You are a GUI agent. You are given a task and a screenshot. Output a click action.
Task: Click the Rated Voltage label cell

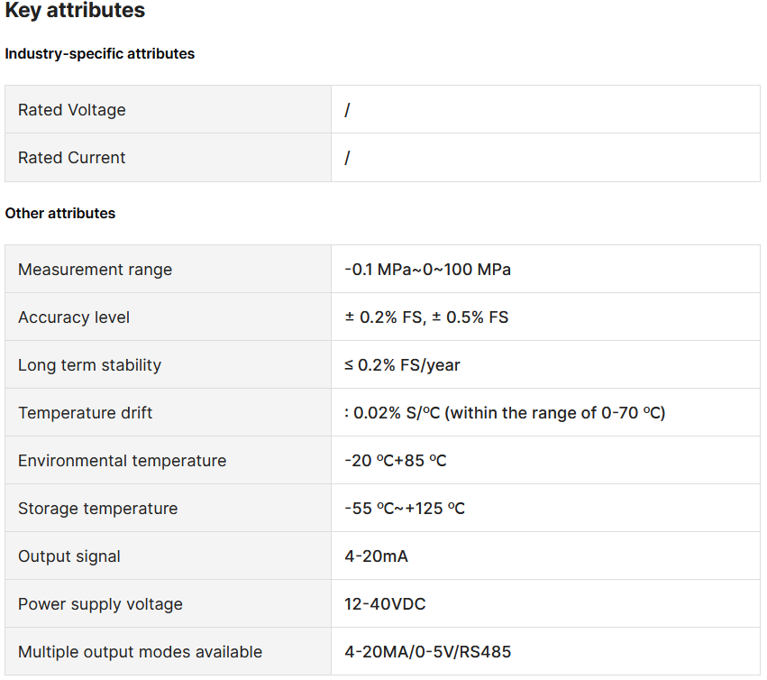(x=169, y=110)
